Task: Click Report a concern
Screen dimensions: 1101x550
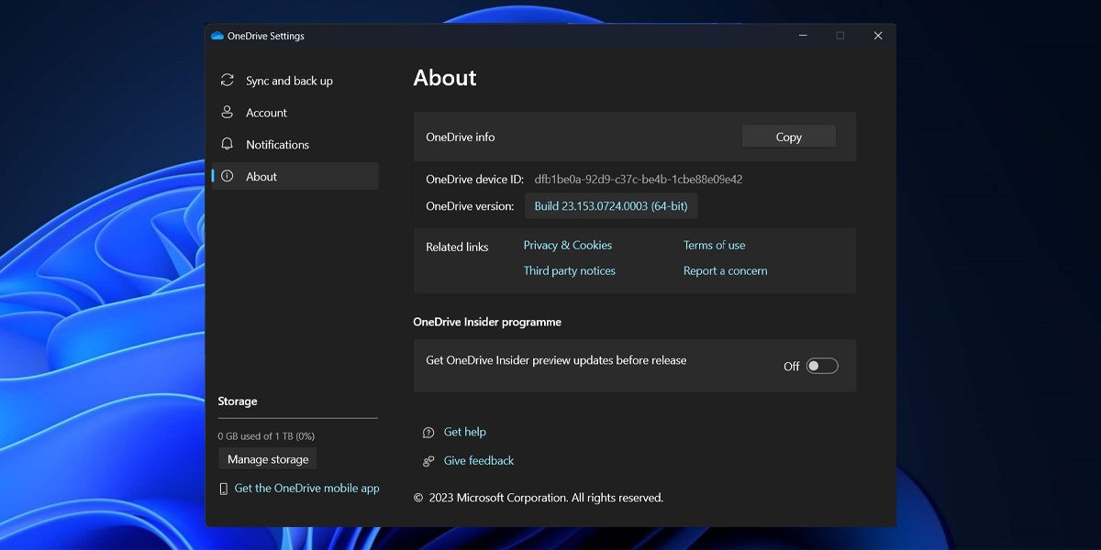Action: click(x=725, y=270)
